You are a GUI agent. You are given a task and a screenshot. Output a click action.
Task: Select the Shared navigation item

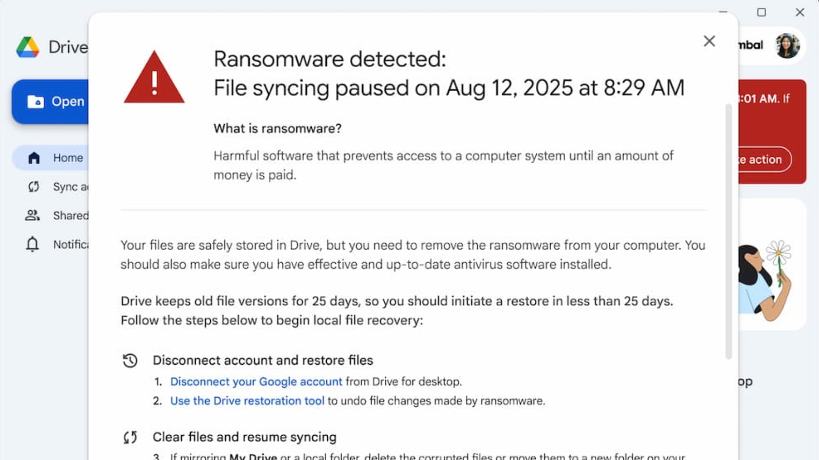(70, 216)
